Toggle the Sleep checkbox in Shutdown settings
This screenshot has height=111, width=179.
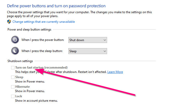(13, 77)
